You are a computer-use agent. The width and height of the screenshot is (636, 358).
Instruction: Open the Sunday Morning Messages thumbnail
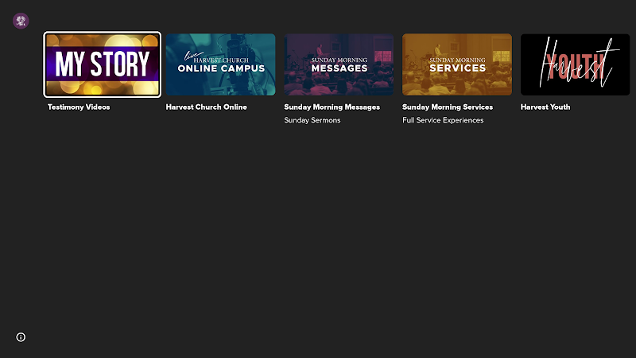pyautogui.click(x=339, y=64)
